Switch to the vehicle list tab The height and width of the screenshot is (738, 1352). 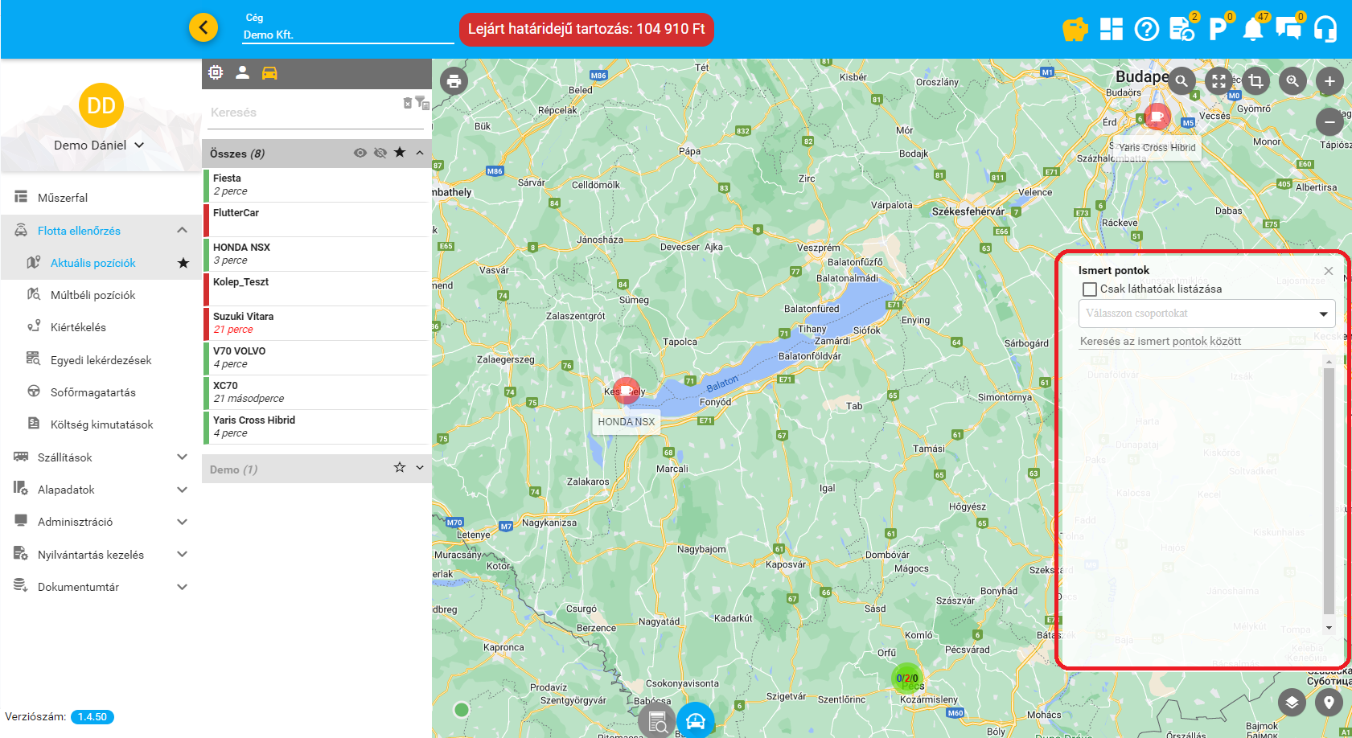[x=269, y=73]
